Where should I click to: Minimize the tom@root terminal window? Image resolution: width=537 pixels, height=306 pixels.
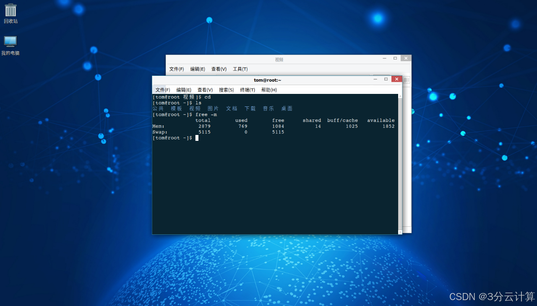click(x=375, y=79)
